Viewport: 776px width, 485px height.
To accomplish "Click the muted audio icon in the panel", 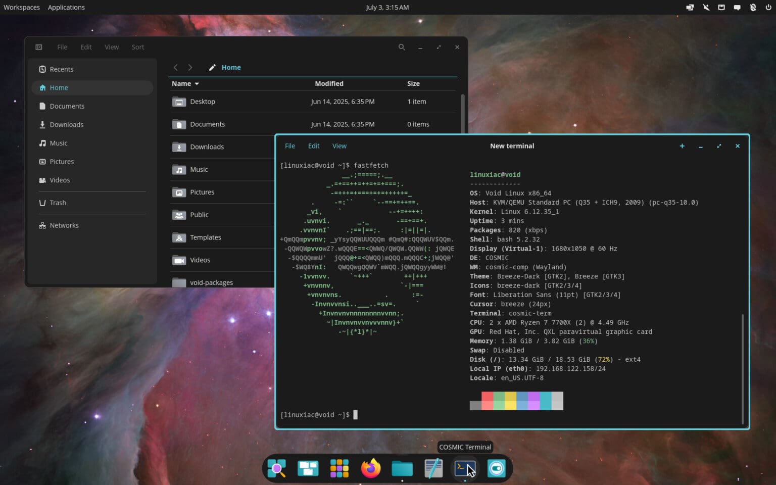I will (706, 7).
